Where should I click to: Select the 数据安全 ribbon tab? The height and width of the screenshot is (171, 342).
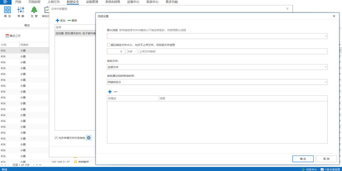click(x=73, y=2)
